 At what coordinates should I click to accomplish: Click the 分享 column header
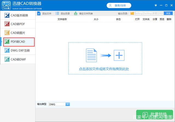pyautogui.click(x=155, y=19)
